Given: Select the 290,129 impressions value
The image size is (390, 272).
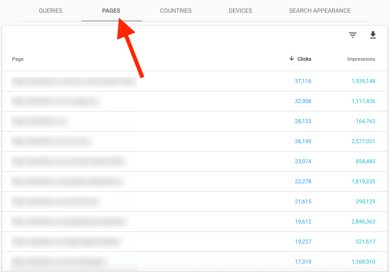Looking at the screenshot, I should pos(365,201).
